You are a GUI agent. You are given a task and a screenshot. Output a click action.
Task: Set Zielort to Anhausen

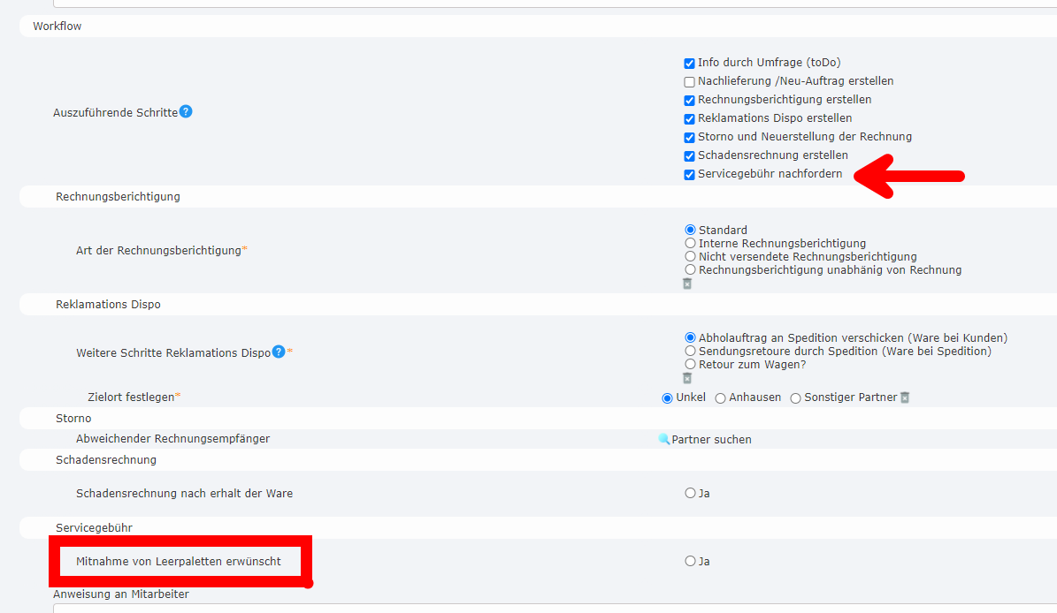(x=721, y=398)
